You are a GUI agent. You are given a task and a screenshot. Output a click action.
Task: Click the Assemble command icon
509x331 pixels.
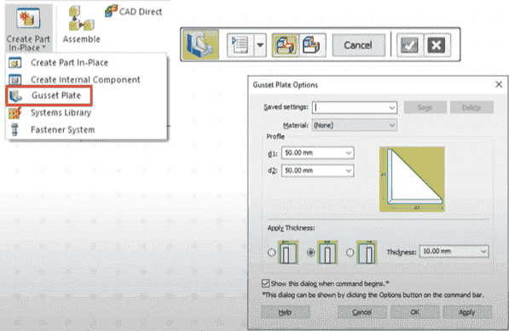pyautogui.click(x=81, y=19)
